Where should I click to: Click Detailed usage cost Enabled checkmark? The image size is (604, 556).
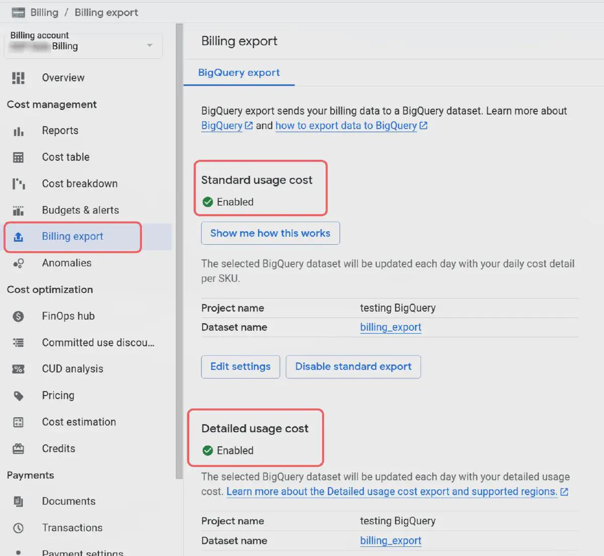coord(208,451)
